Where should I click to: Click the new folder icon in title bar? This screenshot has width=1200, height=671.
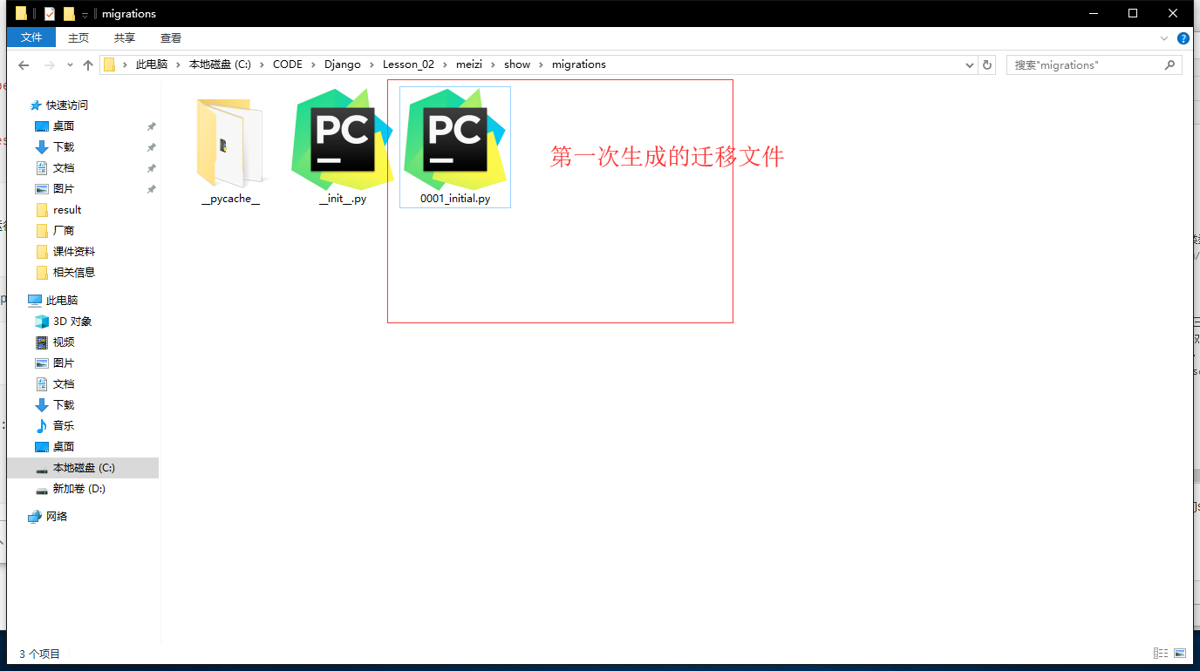pos(69,13)
